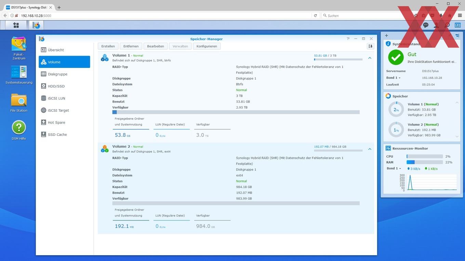Image resolution: width=465 pixels, height=261 pixels.
Task: Click Volume 1 usage bar in header
Action: (x=338, y=59)
